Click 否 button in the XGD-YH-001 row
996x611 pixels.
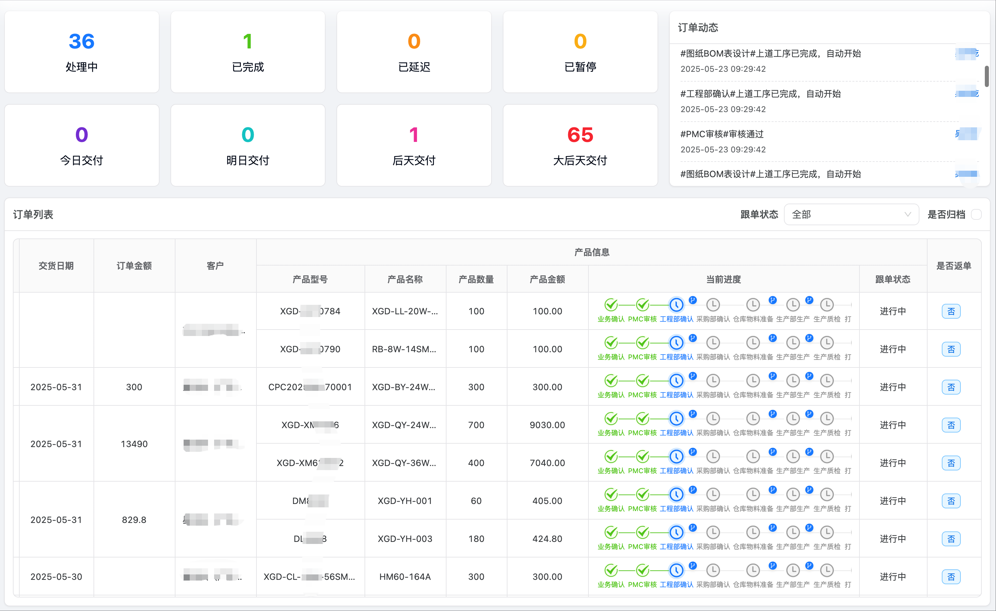click(x=951, y=502)
